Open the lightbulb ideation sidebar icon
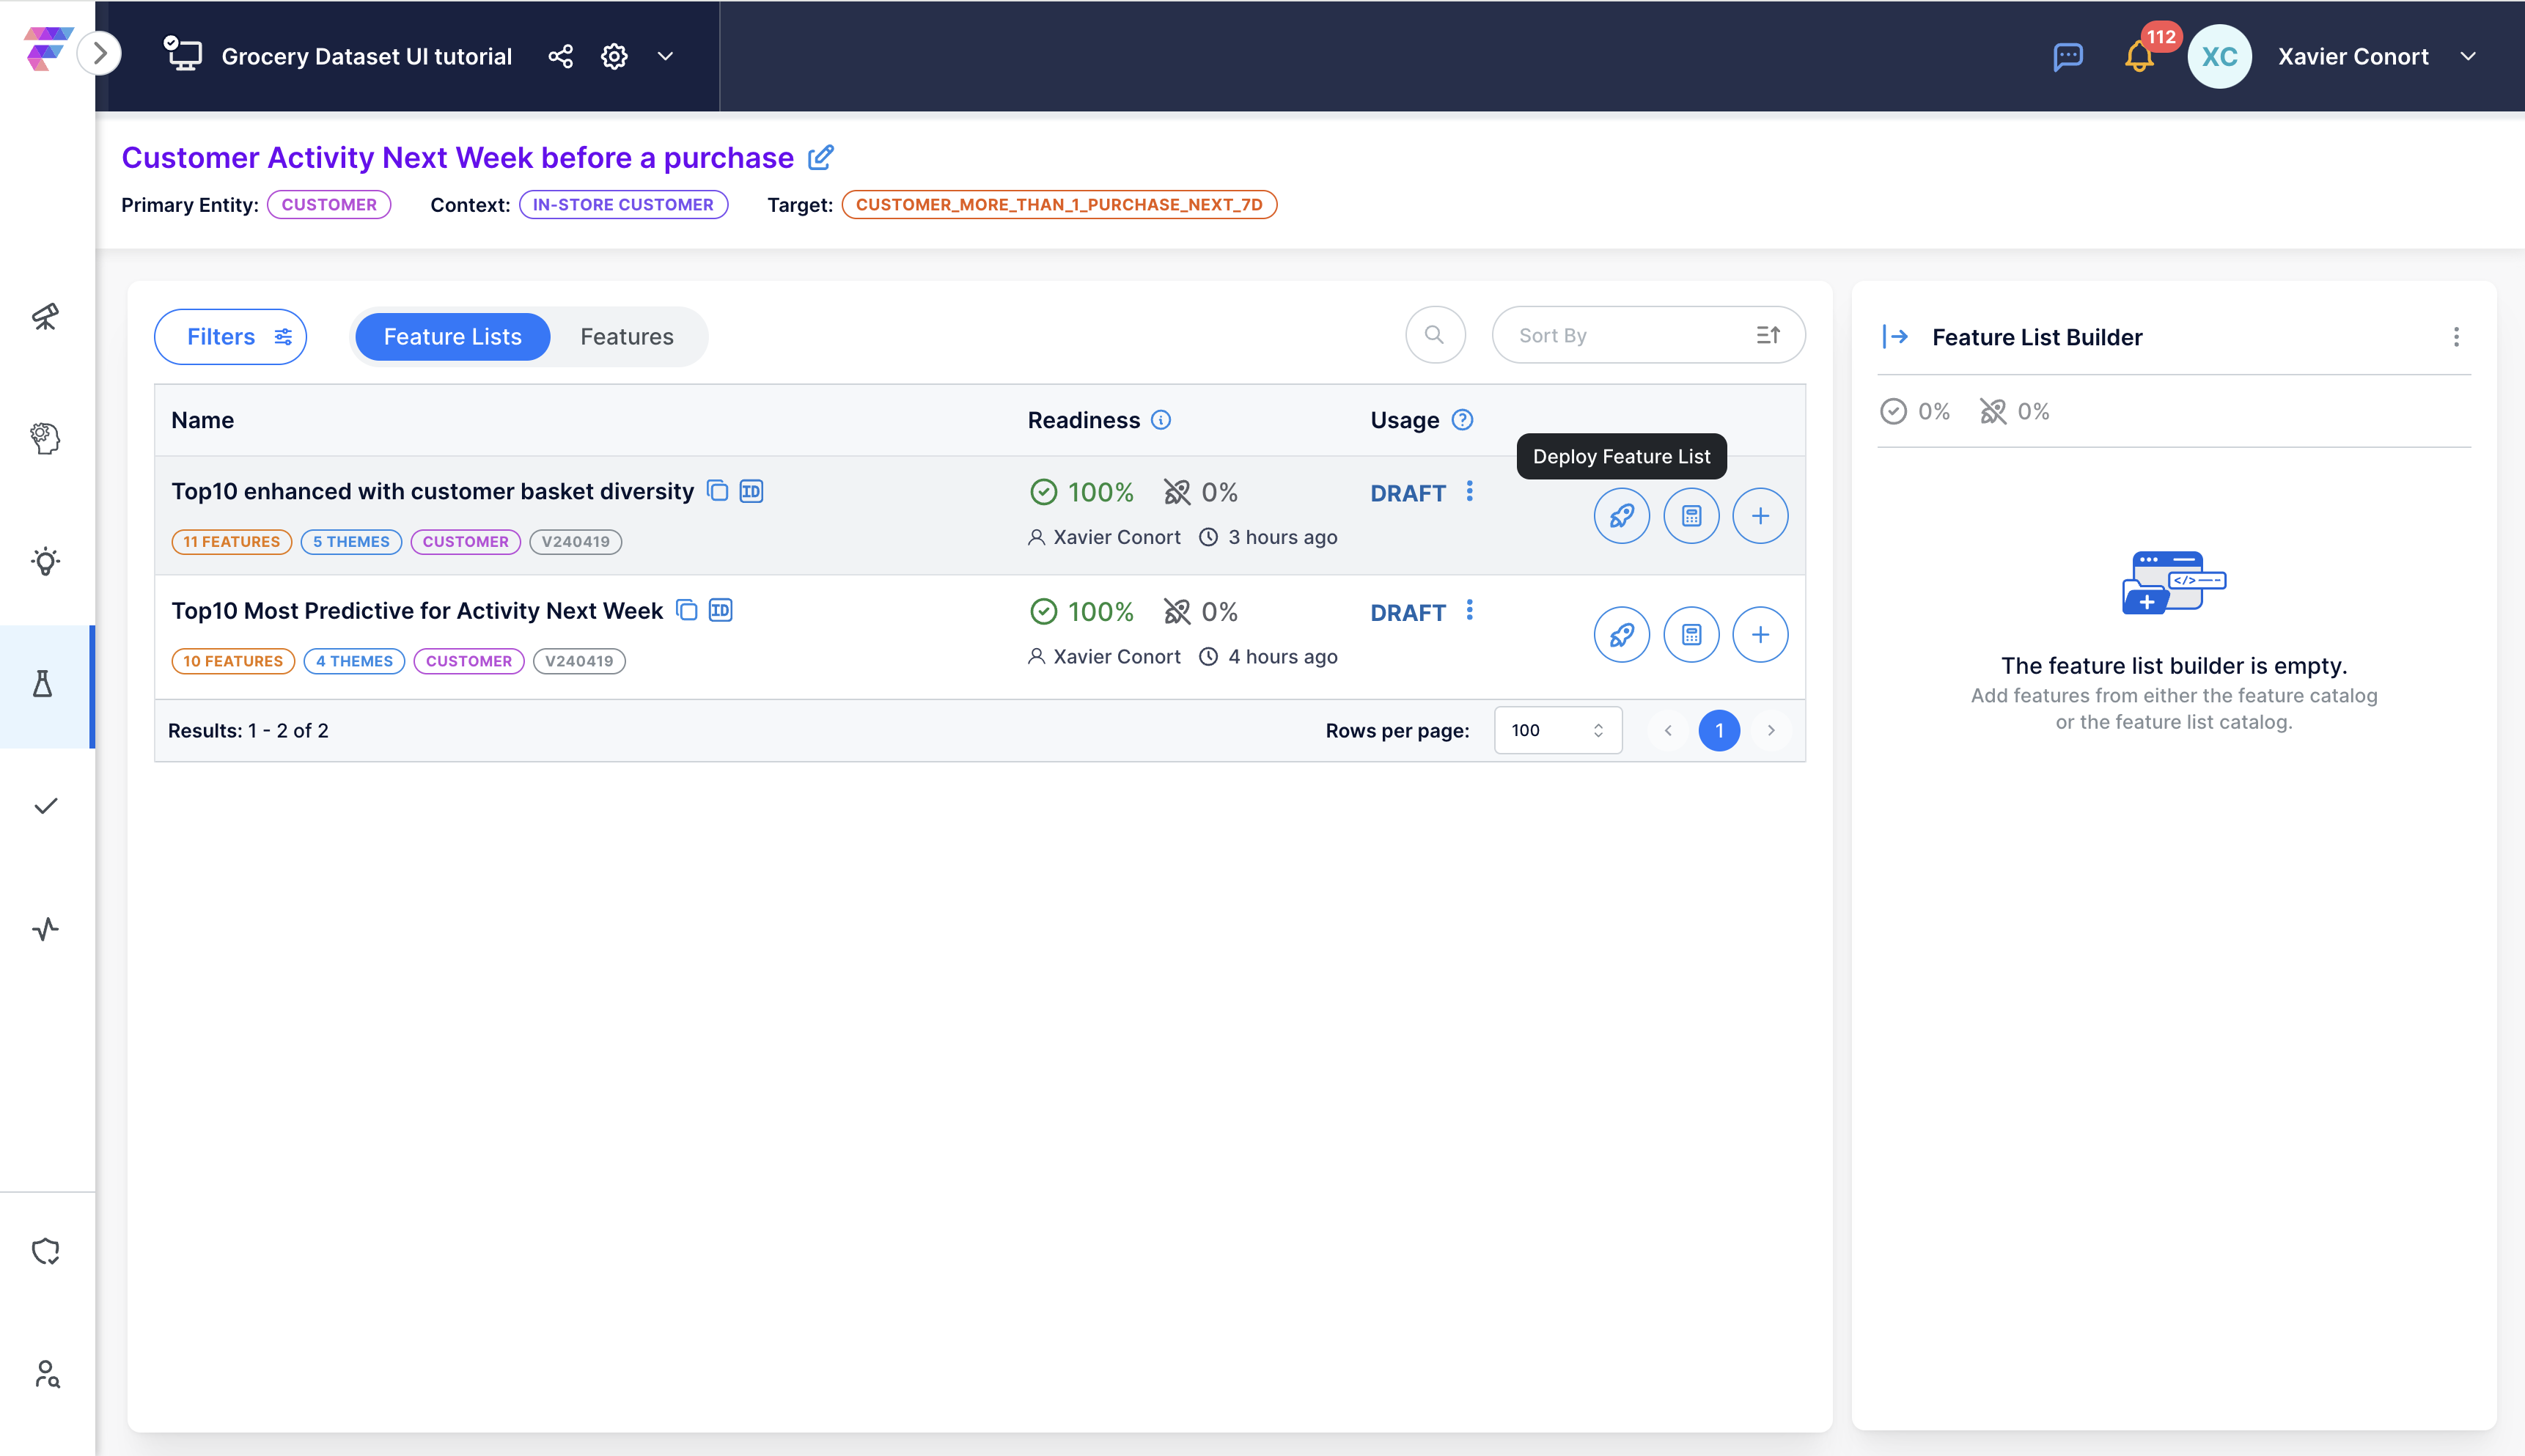The height and width of the screenshot is (1456, 2525). pyautogui.click(x=45, y=561)
